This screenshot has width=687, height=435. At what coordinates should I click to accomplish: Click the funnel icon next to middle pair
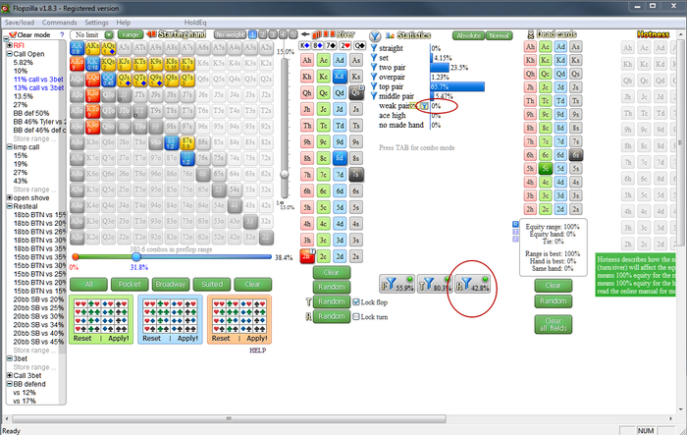[374, 96]
